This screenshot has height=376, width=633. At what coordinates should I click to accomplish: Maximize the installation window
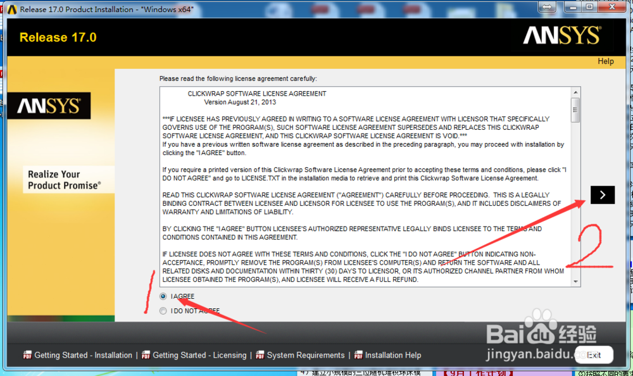pyautogui.click(x=589, y=7)
